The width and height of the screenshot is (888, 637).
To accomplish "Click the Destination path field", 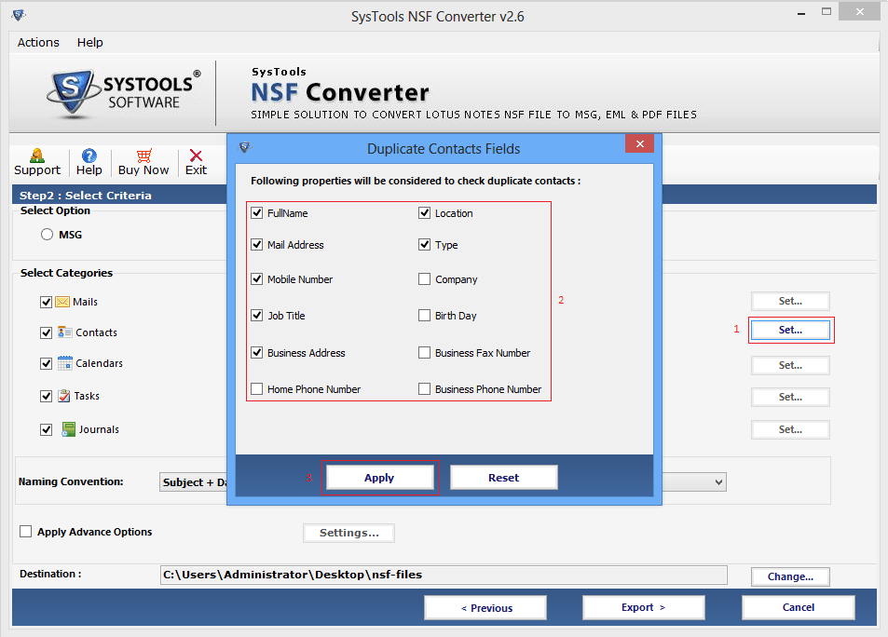I will pyautogui.click(x=444, y=575).
